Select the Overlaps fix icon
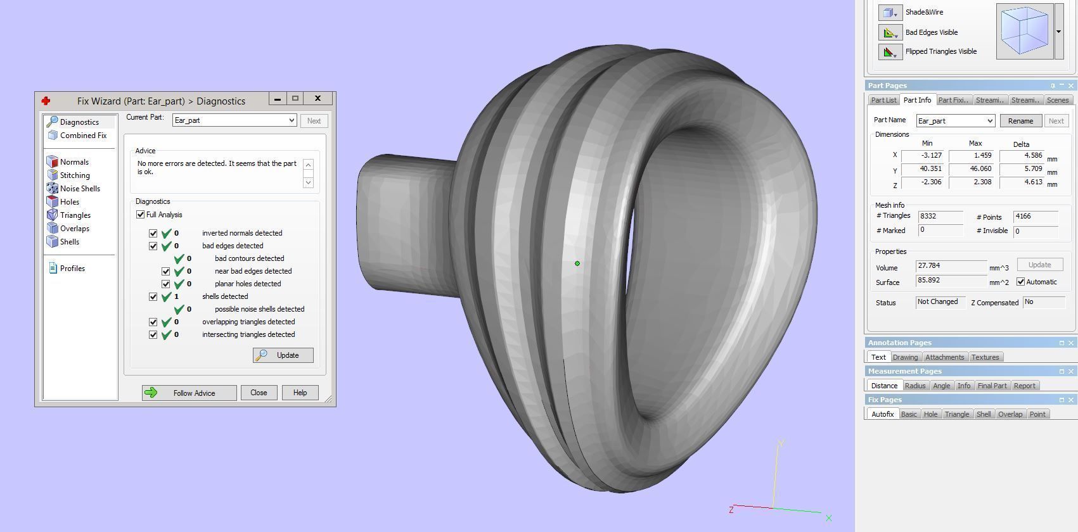This screenshot has width=1078, height=532. [x=53, y=229]
